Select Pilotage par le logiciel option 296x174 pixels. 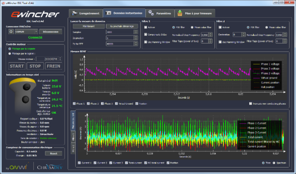point(10,54)
